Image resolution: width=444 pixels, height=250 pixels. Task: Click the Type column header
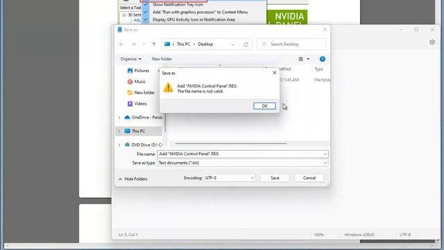pyautogui.click(x=319, y=69)
